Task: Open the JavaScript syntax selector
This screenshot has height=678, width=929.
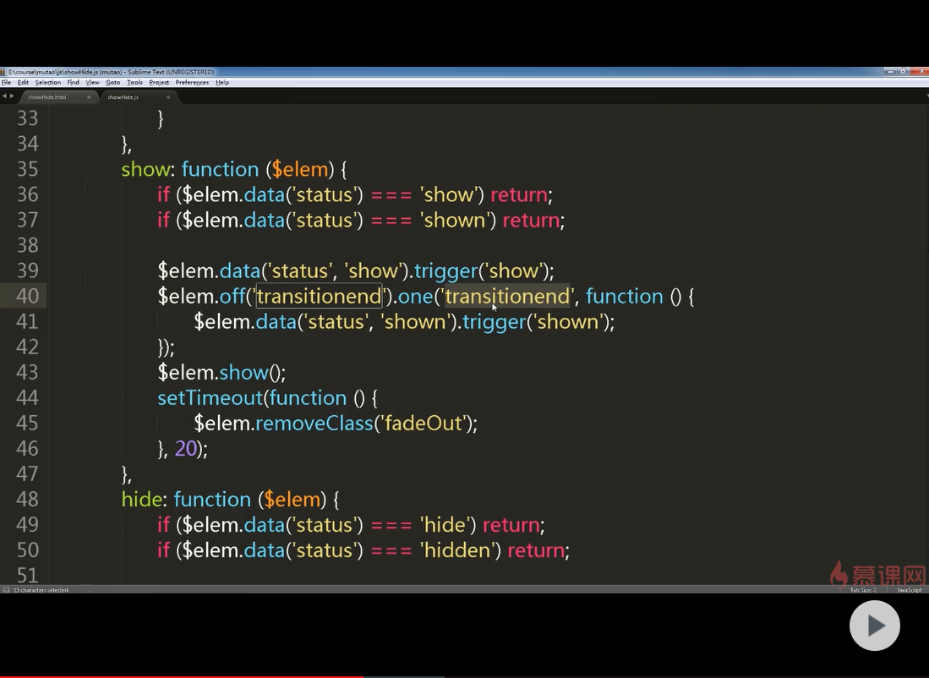Action: click(910, 590)
